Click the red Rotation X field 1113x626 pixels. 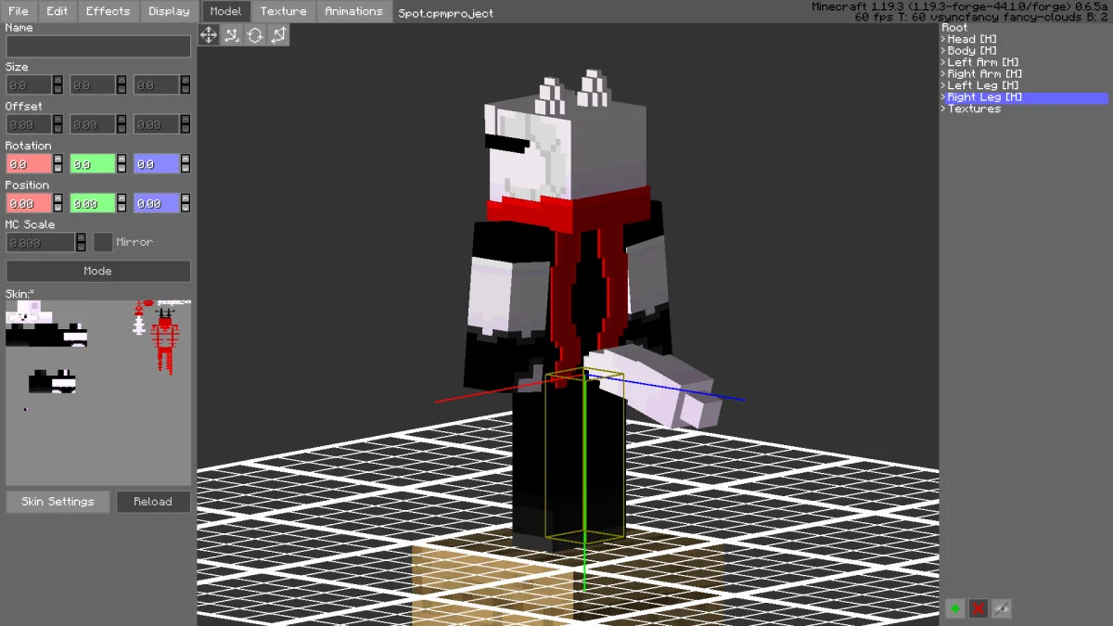click(29, 164)
